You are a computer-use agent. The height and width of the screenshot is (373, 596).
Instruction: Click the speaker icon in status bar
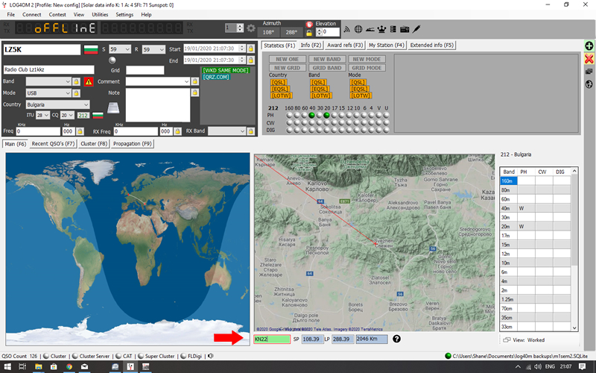point(211,356)
